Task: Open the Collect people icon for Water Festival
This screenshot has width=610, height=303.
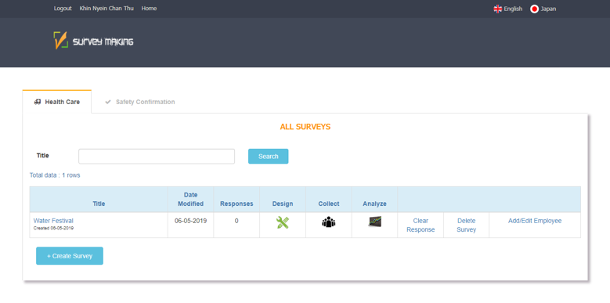Action: [328, 222]
